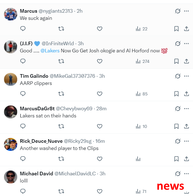Image resolution: width=193 pixels, height=196 pixels.
Task: Click Marcus's Giants jersey avatar
Action: tap(10, 14)
